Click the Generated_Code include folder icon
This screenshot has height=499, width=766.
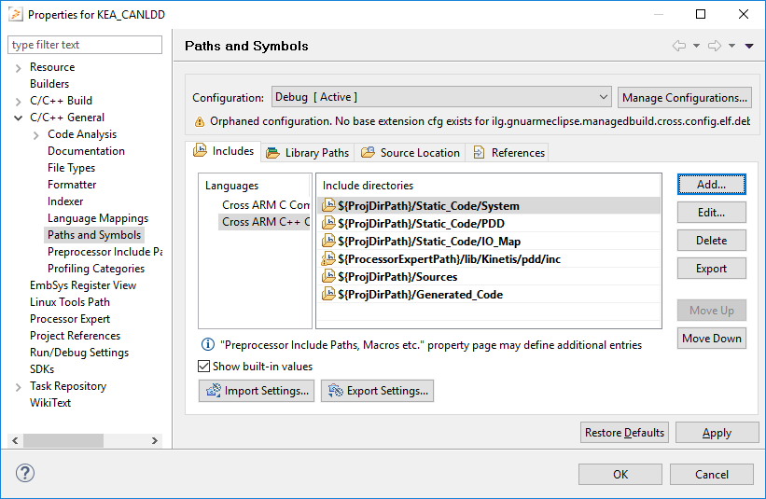coord(328,295)
